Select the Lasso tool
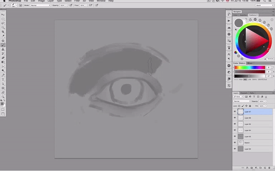Image resolution: width=275 pixels, height=171 pixels. point(3,23)
